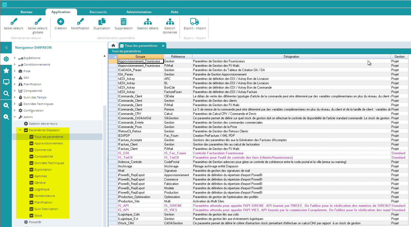Open Gestion détails hierarchy icon
This screenshot has width=411, height=227.
(x=148, y=22)
